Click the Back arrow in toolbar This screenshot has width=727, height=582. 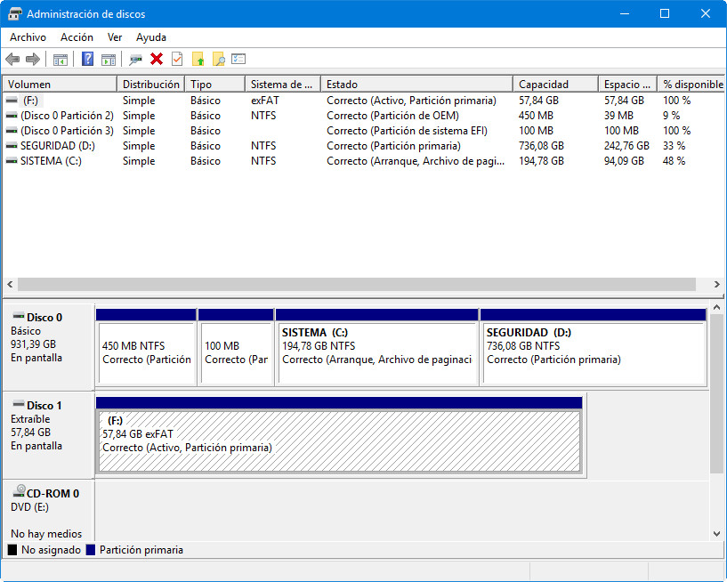point(12,60)
